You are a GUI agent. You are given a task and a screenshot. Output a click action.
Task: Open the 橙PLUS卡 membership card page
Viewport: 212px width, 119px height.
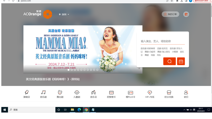coord(130,94)
